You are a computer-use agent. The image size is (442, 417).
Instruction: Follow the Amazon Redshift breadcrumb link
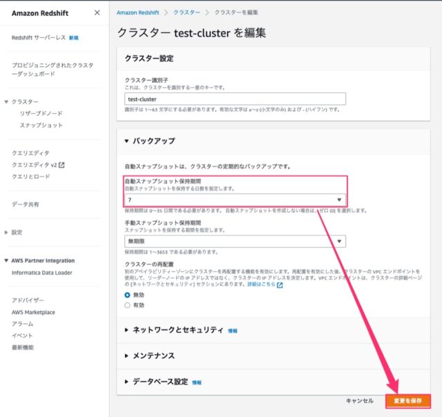[138, 12]
